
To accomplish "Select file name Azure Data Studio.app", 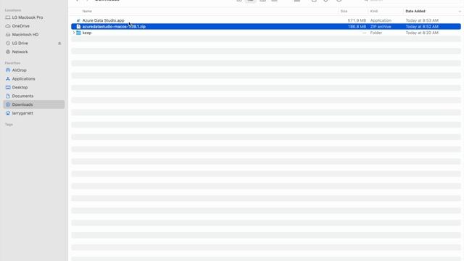I will click(x=103, y=20).
